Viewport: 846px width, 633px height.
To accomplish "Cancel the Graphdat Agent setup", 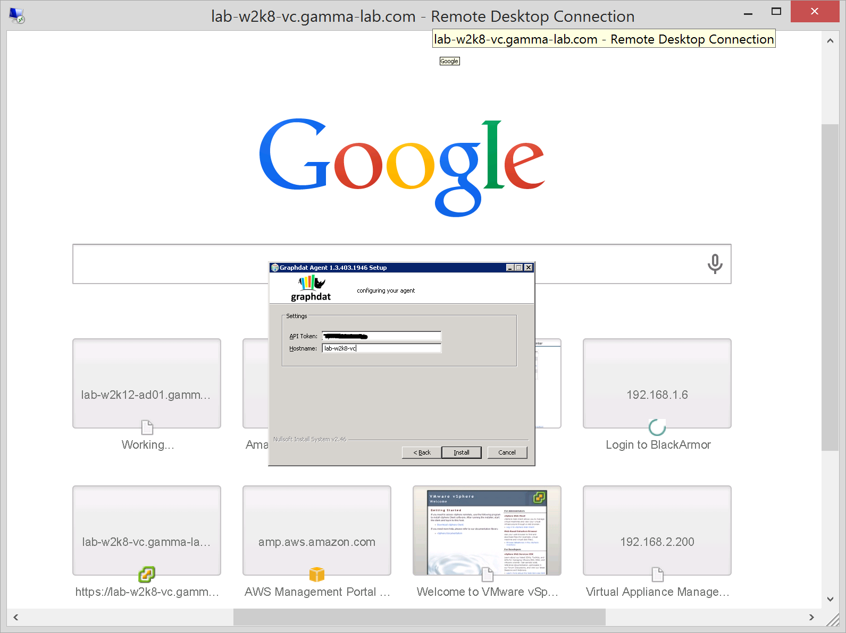I will pyautogui.click(x=507, y=452).
